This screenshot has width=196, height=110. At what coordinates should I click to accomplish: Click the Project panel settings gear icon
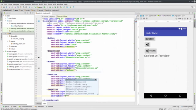(30, 13)
